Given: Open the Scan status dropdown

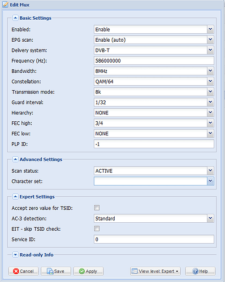Looking at the screenshot, I should pos(210,171).
